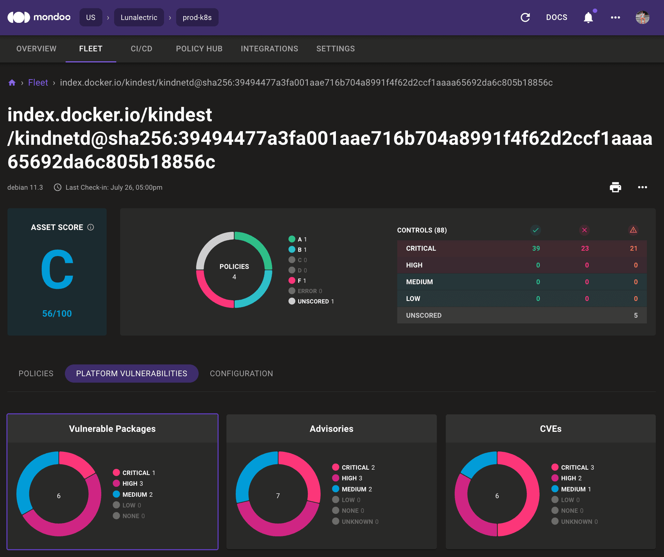Image resolution: width=664 pixels, height=557 pixels.
Task: Select the red X failed controls filter
Action: coord(584,230)
